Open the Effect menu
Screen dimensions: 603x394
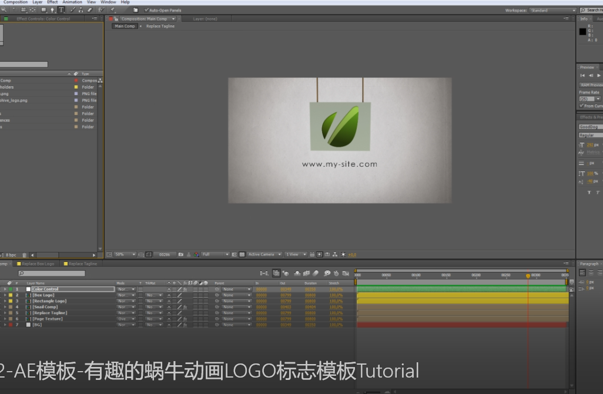tap(52, 2)
